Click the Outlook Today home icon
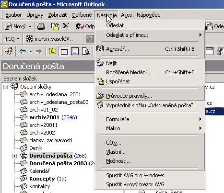The width and height of the screenshot is (224, 193). point(9,51)
